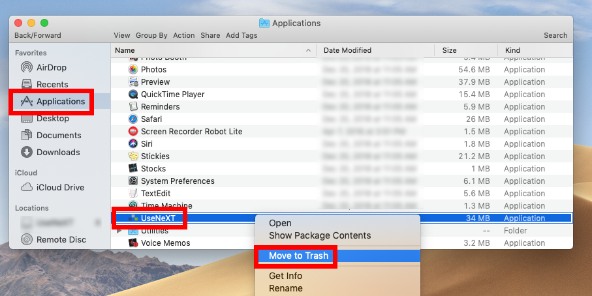592x296 pixels.
Task: Click the Downloads sidebar icon
Action: pyautogui.click(x=26, y=152)
